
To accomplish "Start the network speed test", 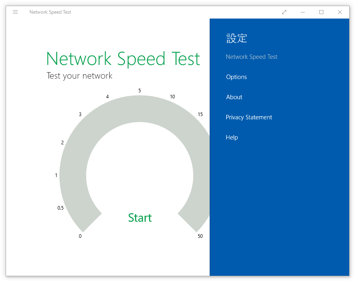I will (x=140, y=218).
